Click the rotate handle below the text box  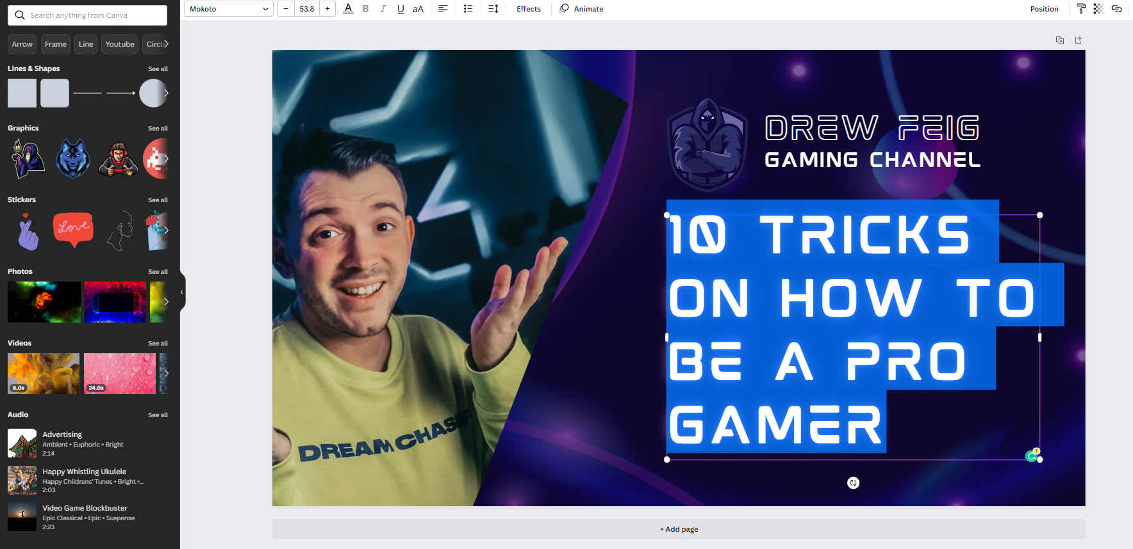pyautogui.click(x=853, y=483)
